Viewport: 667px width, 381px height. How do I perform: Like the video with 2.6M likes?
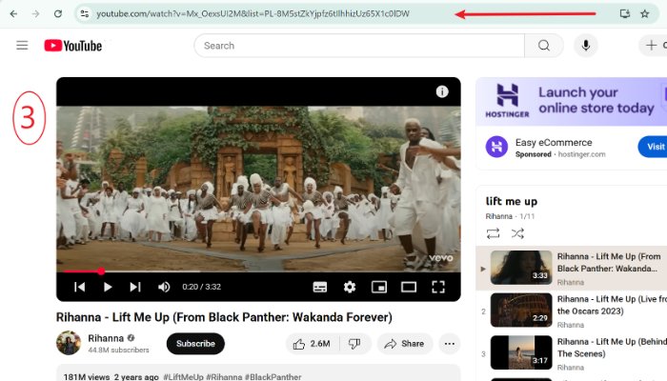[313, 344]
